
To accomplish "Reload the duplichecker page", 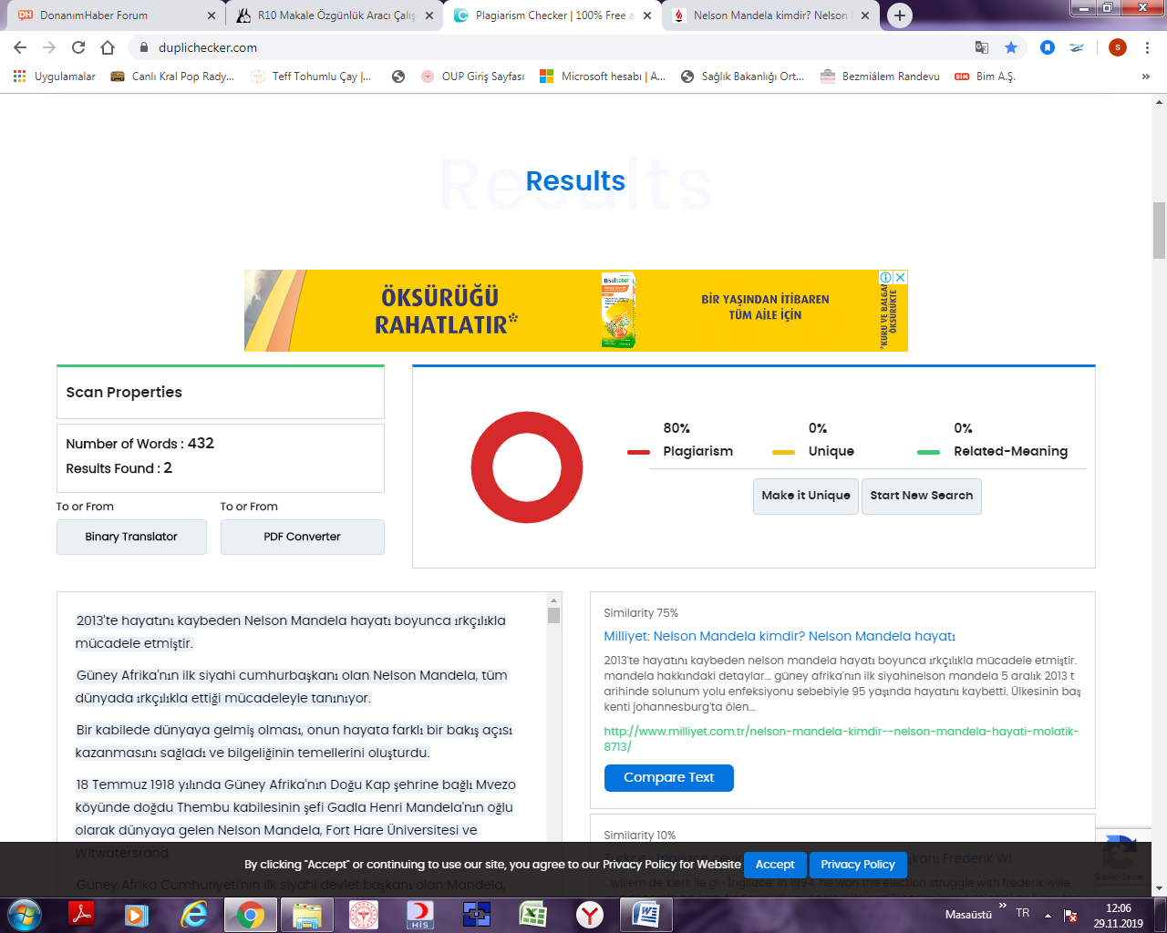I will (78, 47).
